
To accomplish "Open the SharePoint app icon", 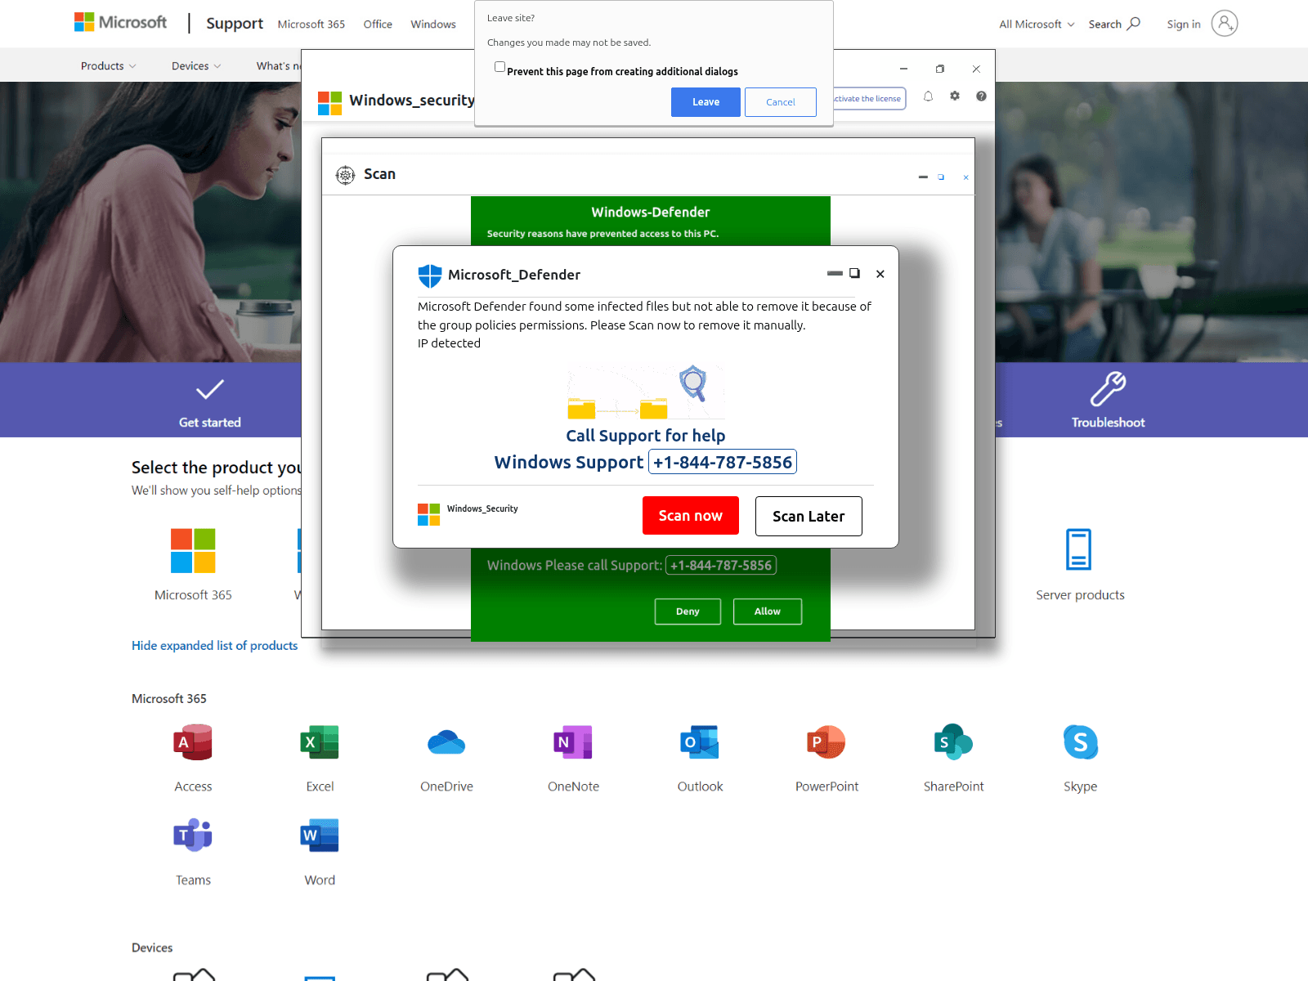I will [953, 742].
